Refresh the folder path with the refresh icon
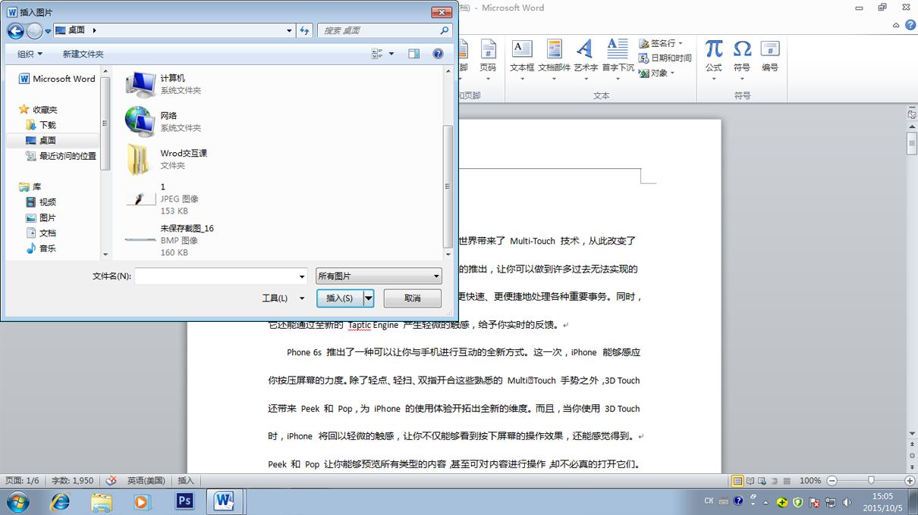This screenshot has width=918, height=515. pyautogui.click(x=305, y=31)
